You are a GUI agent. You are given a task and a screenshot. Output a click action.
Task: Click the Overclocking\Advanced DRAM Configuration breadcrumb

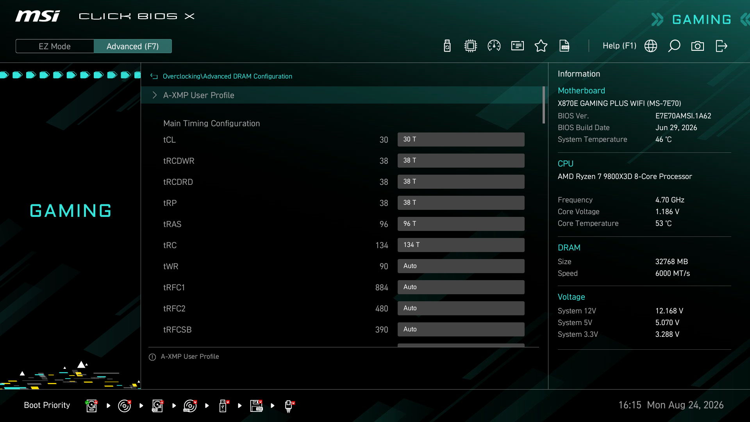point(227,77)
